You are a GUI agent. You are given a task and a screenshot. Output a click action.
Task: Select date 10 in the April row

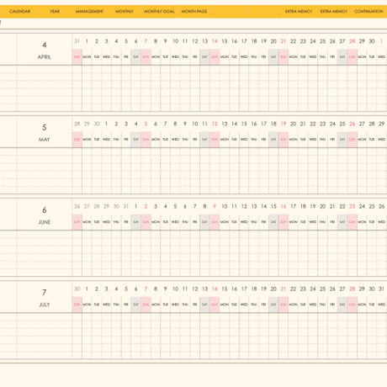coord(175,41)
